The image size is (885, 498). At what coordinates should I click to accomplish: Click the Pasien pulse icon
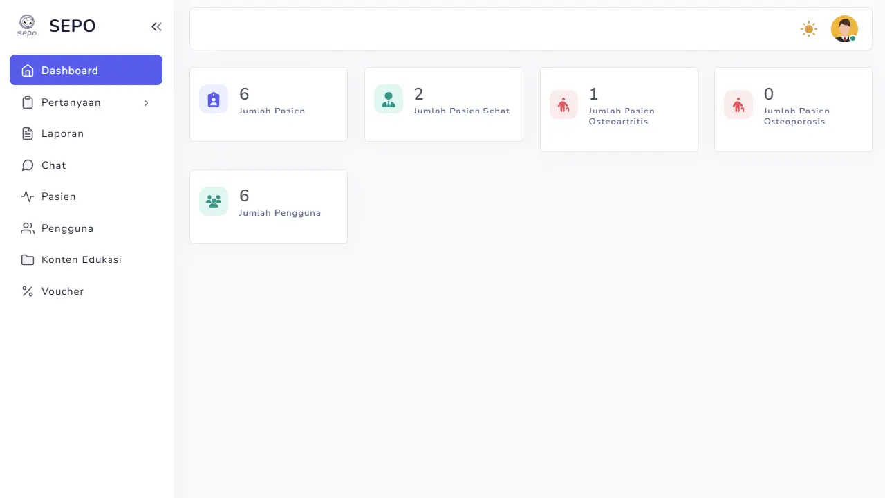click(x=28, y=196)
